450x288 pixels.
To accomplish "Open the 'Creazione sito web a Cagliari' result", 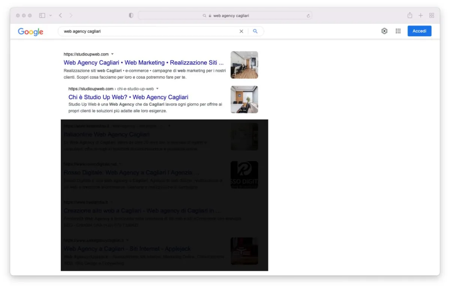I will pos(142,211).
